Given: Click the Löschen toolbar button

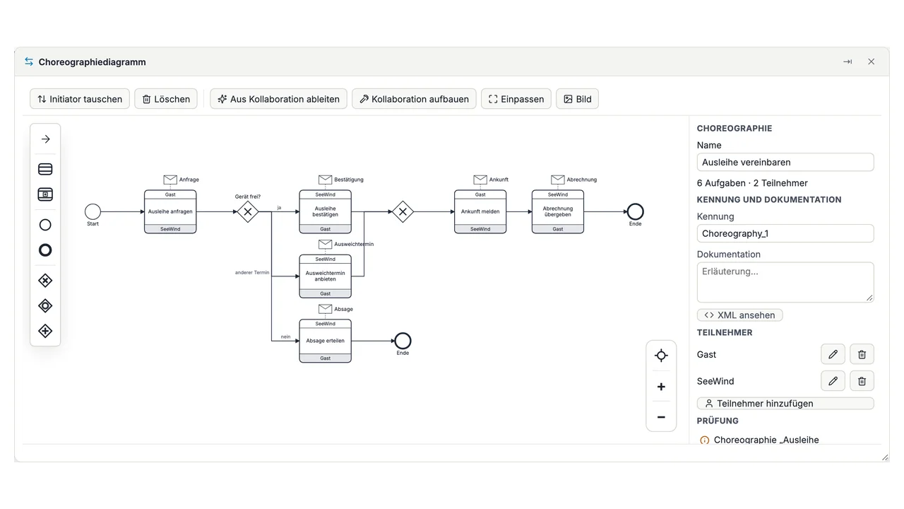Looking at the screenshot, I should tap(166, 99).
